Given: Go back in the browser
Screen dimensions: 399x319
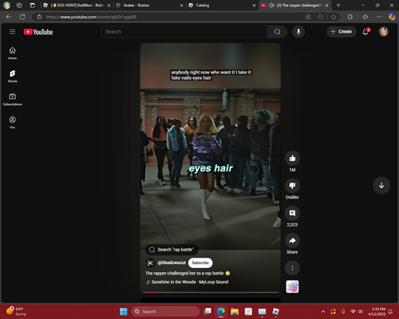Looking at the screenshot, I should [x=9, y=17].
